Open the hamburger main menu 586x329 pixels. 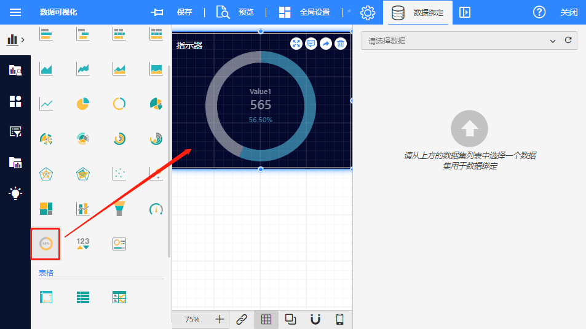[15, 12]
